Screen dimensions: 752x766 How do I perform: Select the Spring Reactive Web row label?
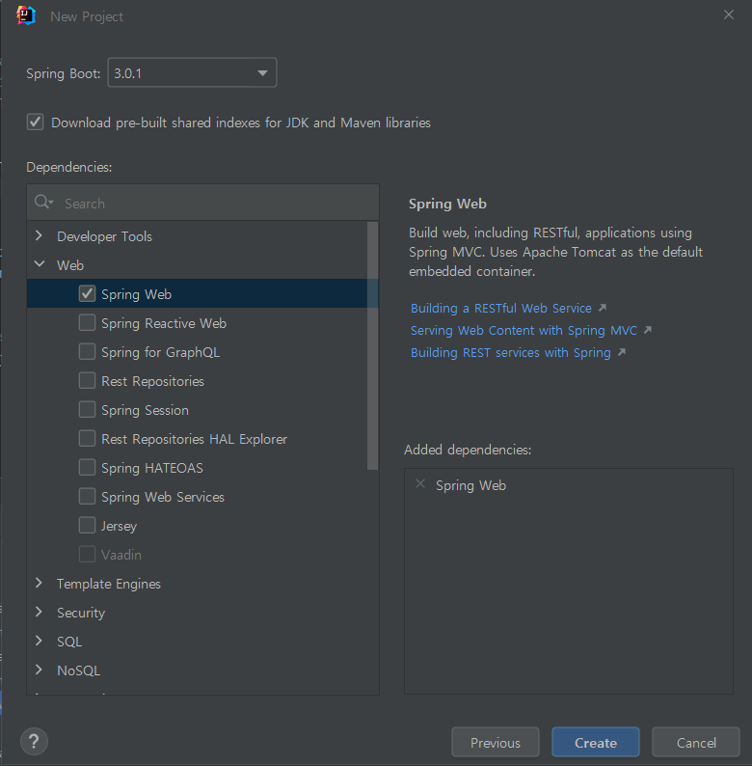[164, 323]
